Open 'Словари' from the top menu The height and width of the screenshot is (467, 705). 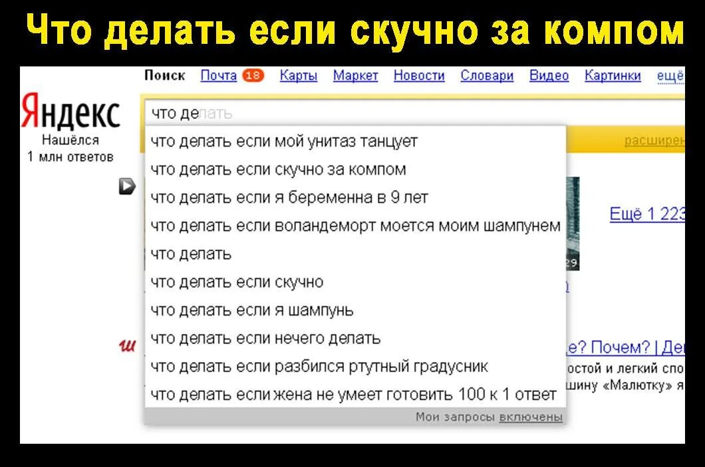(486, 76)
